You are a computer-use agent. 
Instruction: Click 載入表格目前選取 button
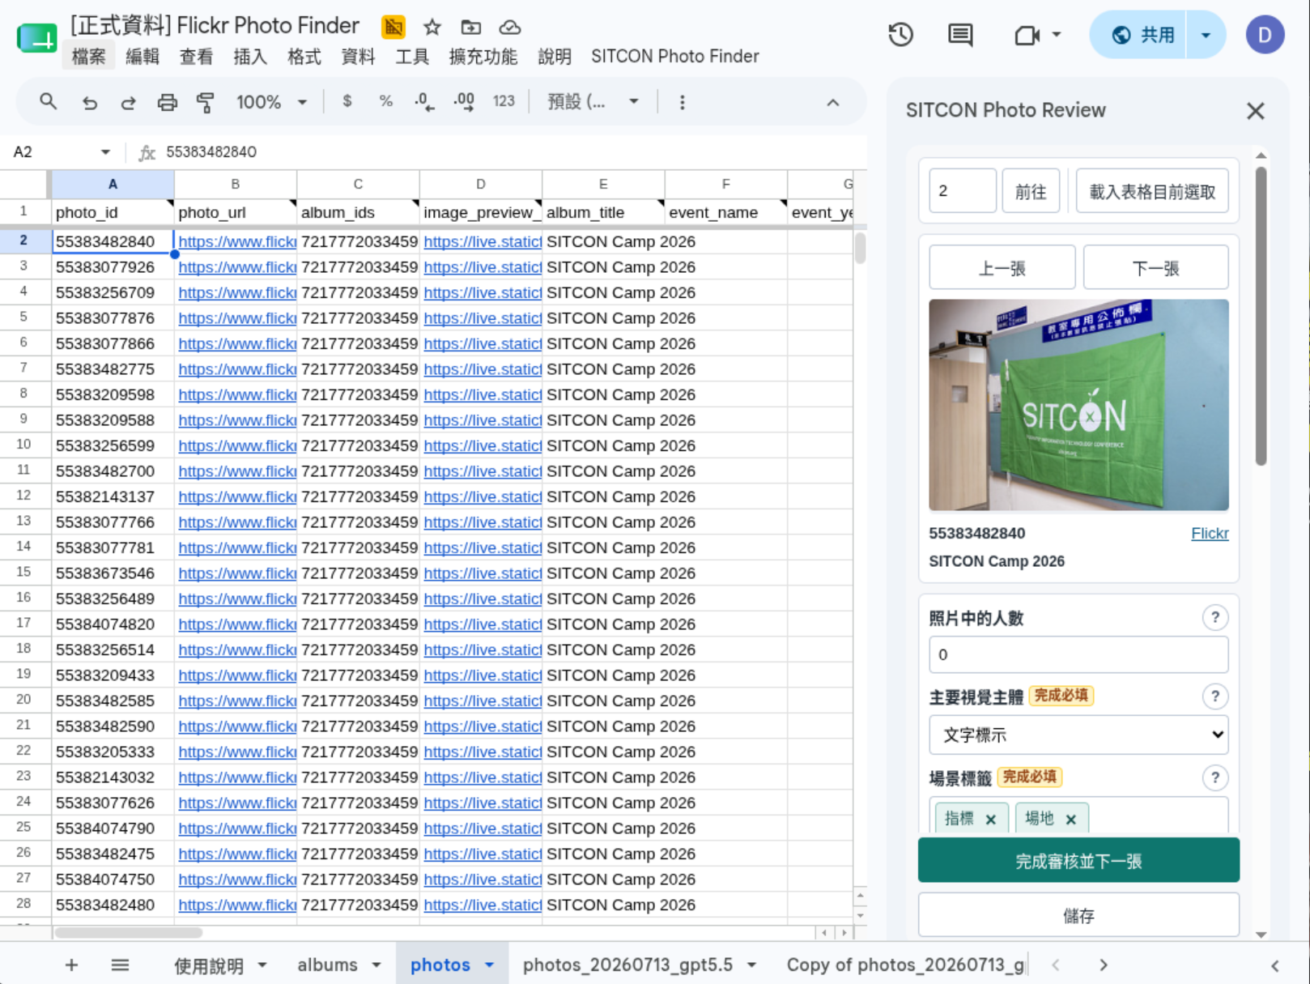[x=1152, y=191]
